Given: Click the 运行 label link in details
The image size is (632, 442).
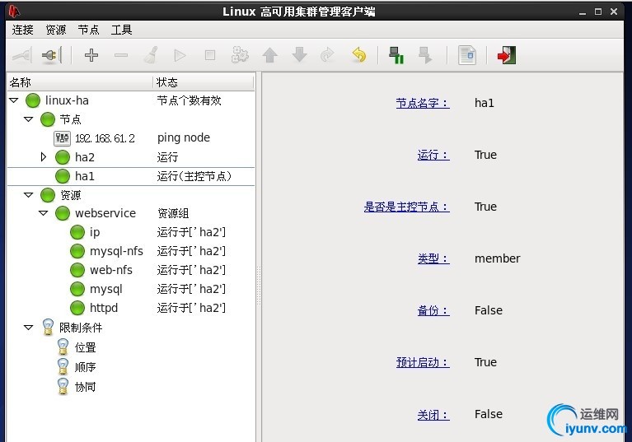Looking at the screenshot, I should tap(433, 155).
